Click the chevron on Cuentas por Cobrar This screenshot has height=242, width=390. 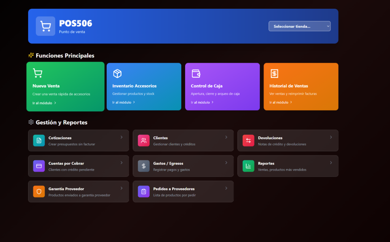(121, 163)
